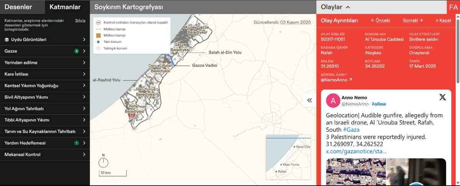Reset layers with Sıfırla link
This screenshot has width=460, height=186.
(x=80, y=21)
